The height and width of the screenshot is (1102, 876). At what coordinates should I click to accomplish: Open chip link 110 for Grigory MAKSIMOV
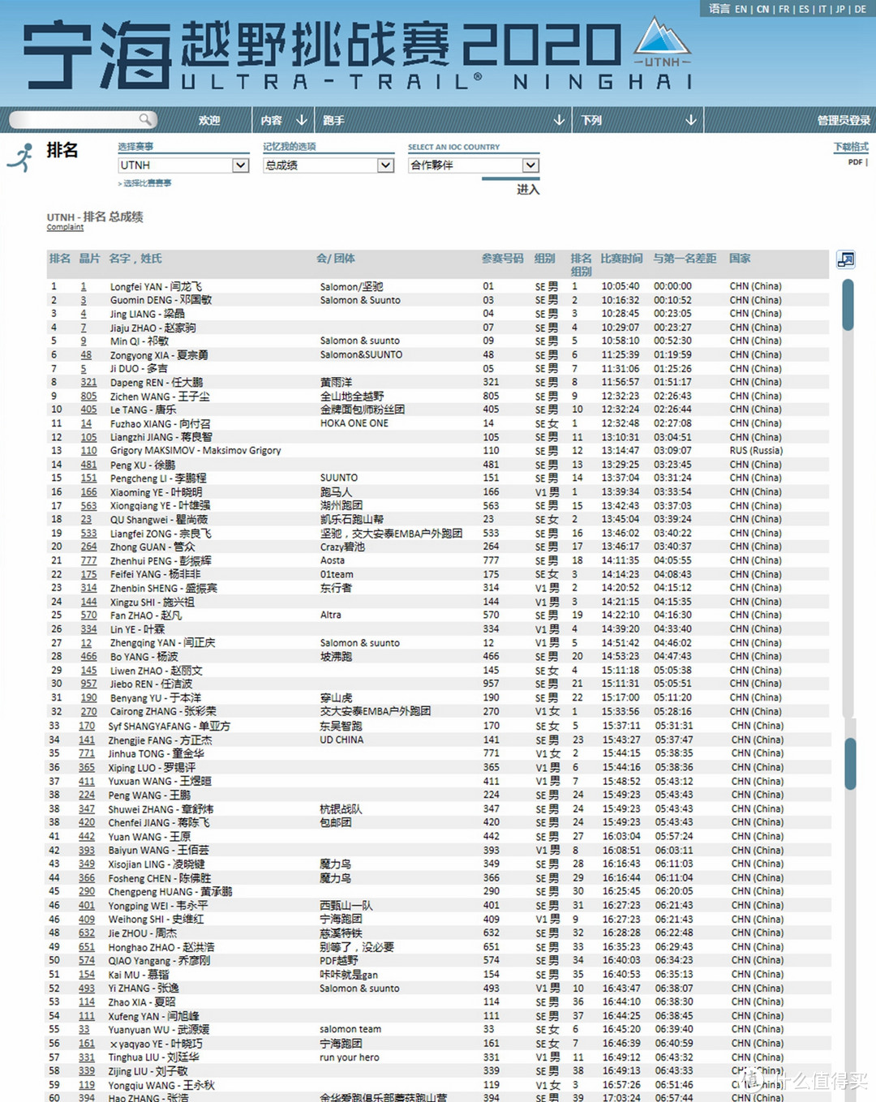[88, 451]
